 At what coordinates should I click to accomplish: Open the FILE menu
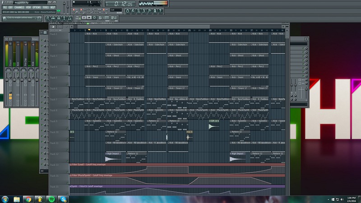point(5,8)
